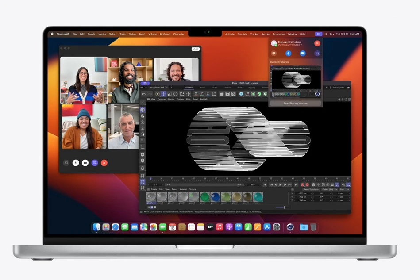Click the Spotlight search icon in menu bar

point(326,34)
